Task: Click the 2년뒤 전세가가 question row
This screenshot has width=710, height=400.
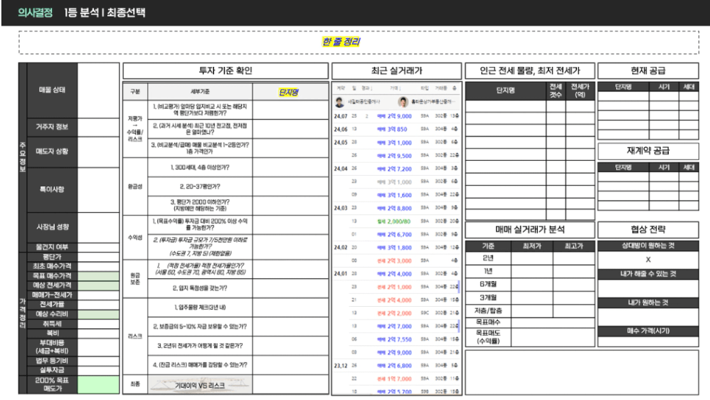Action: tap(200, 346)
